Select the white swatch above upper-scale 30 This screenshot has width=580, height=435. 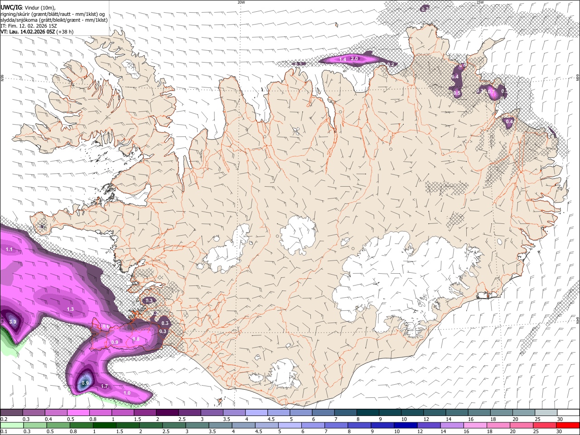point(568,413)
